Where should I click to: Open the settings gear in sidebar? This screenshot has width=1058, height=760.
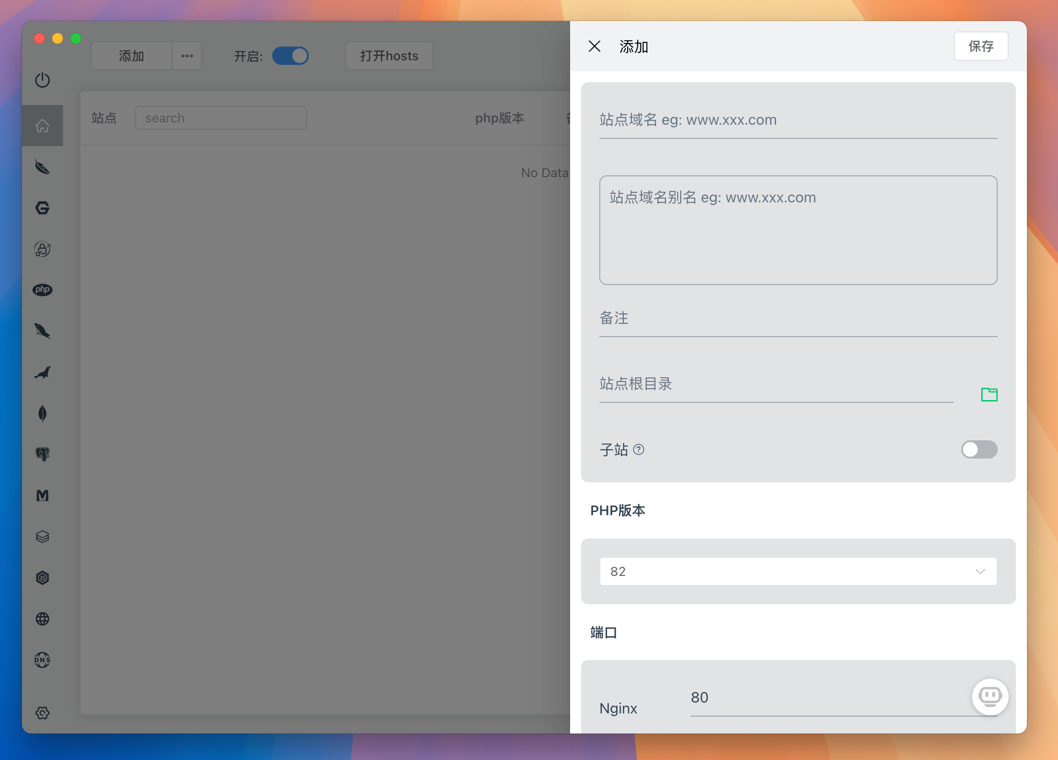[42, 713]
